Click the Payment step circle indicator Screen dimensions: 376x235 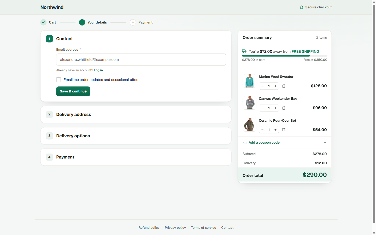[133, 22]
